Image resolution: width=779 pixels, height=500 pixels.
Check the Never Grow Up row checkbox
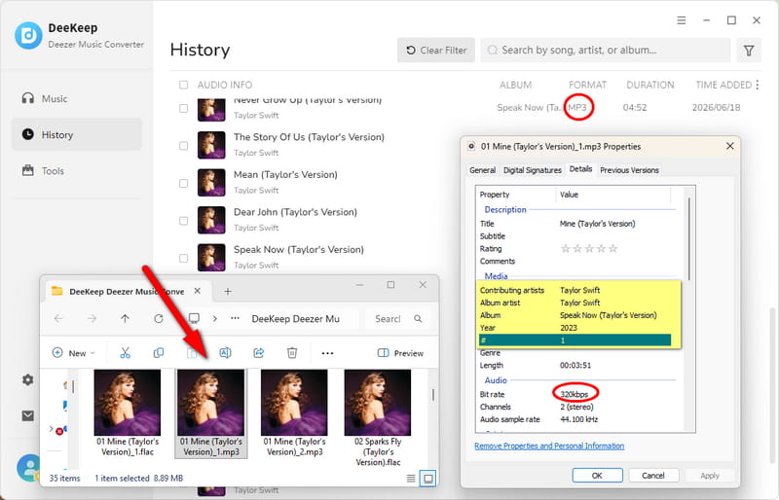(183, 108)
